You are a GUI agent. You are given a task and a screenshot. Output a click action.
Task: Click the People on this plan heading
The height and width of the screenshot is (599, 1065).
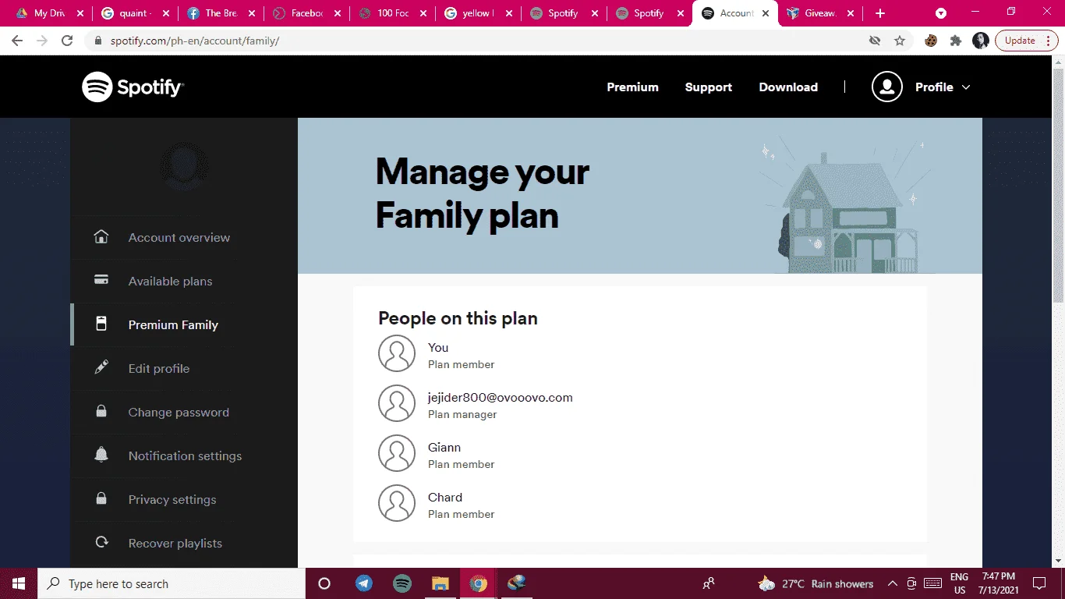(x=458, y=318)
